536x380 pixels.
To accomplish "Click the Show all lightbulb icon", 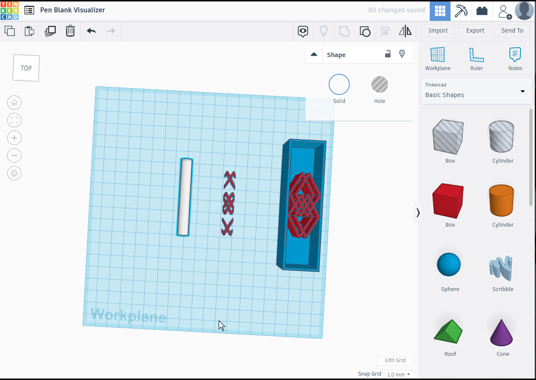I will pyautogui.click(x=323, y=31).
